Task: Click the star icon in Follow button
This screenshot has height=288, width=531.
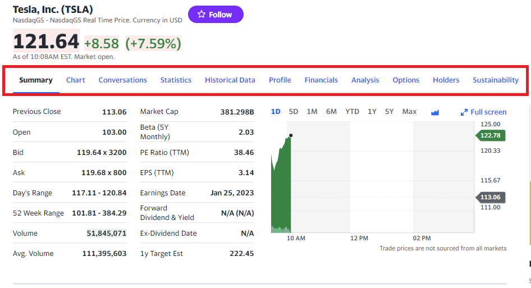Action: pyautogui.click(x=202, y=14)
